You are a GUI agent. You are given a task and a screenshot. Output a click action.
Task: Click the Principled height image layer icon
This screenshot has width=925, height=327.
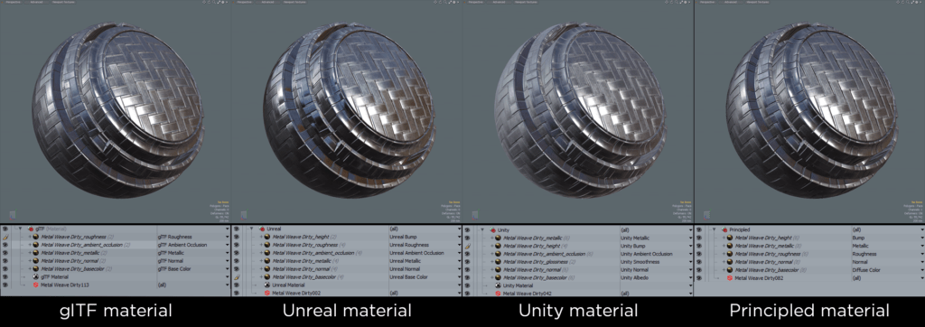pyautogui.click(x=730, y=238)
